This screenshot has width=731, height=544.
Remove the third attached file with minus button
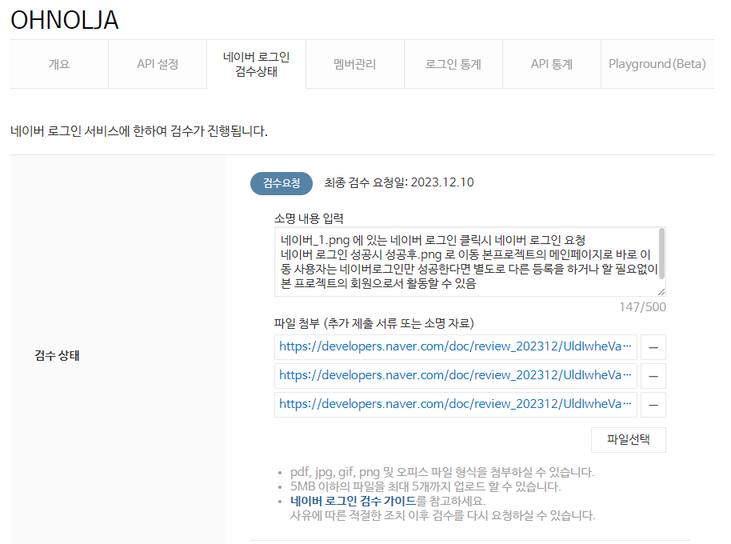coord(653,405)
